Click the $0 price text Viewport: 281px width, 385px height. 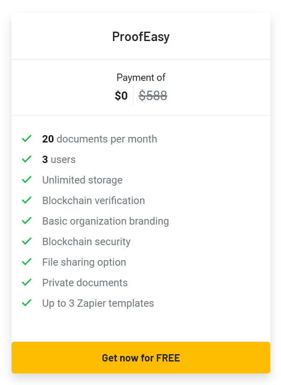[122, 95]
